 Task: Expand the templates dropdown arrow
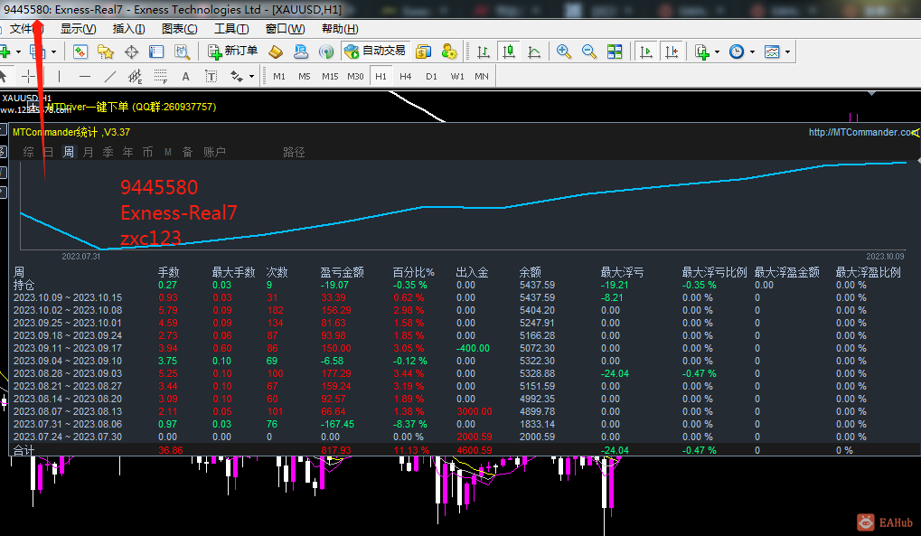coord(787,52)
